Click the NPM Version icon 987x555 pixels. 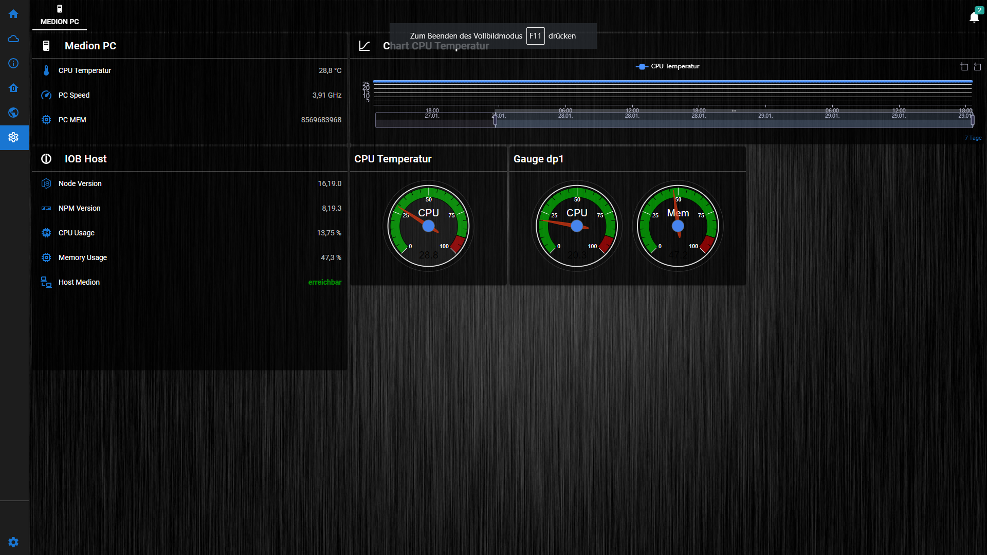click(46, 208)
